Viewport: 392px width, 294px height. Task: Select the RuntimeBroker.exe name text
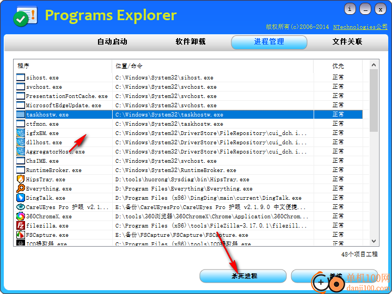coord(54,170)
